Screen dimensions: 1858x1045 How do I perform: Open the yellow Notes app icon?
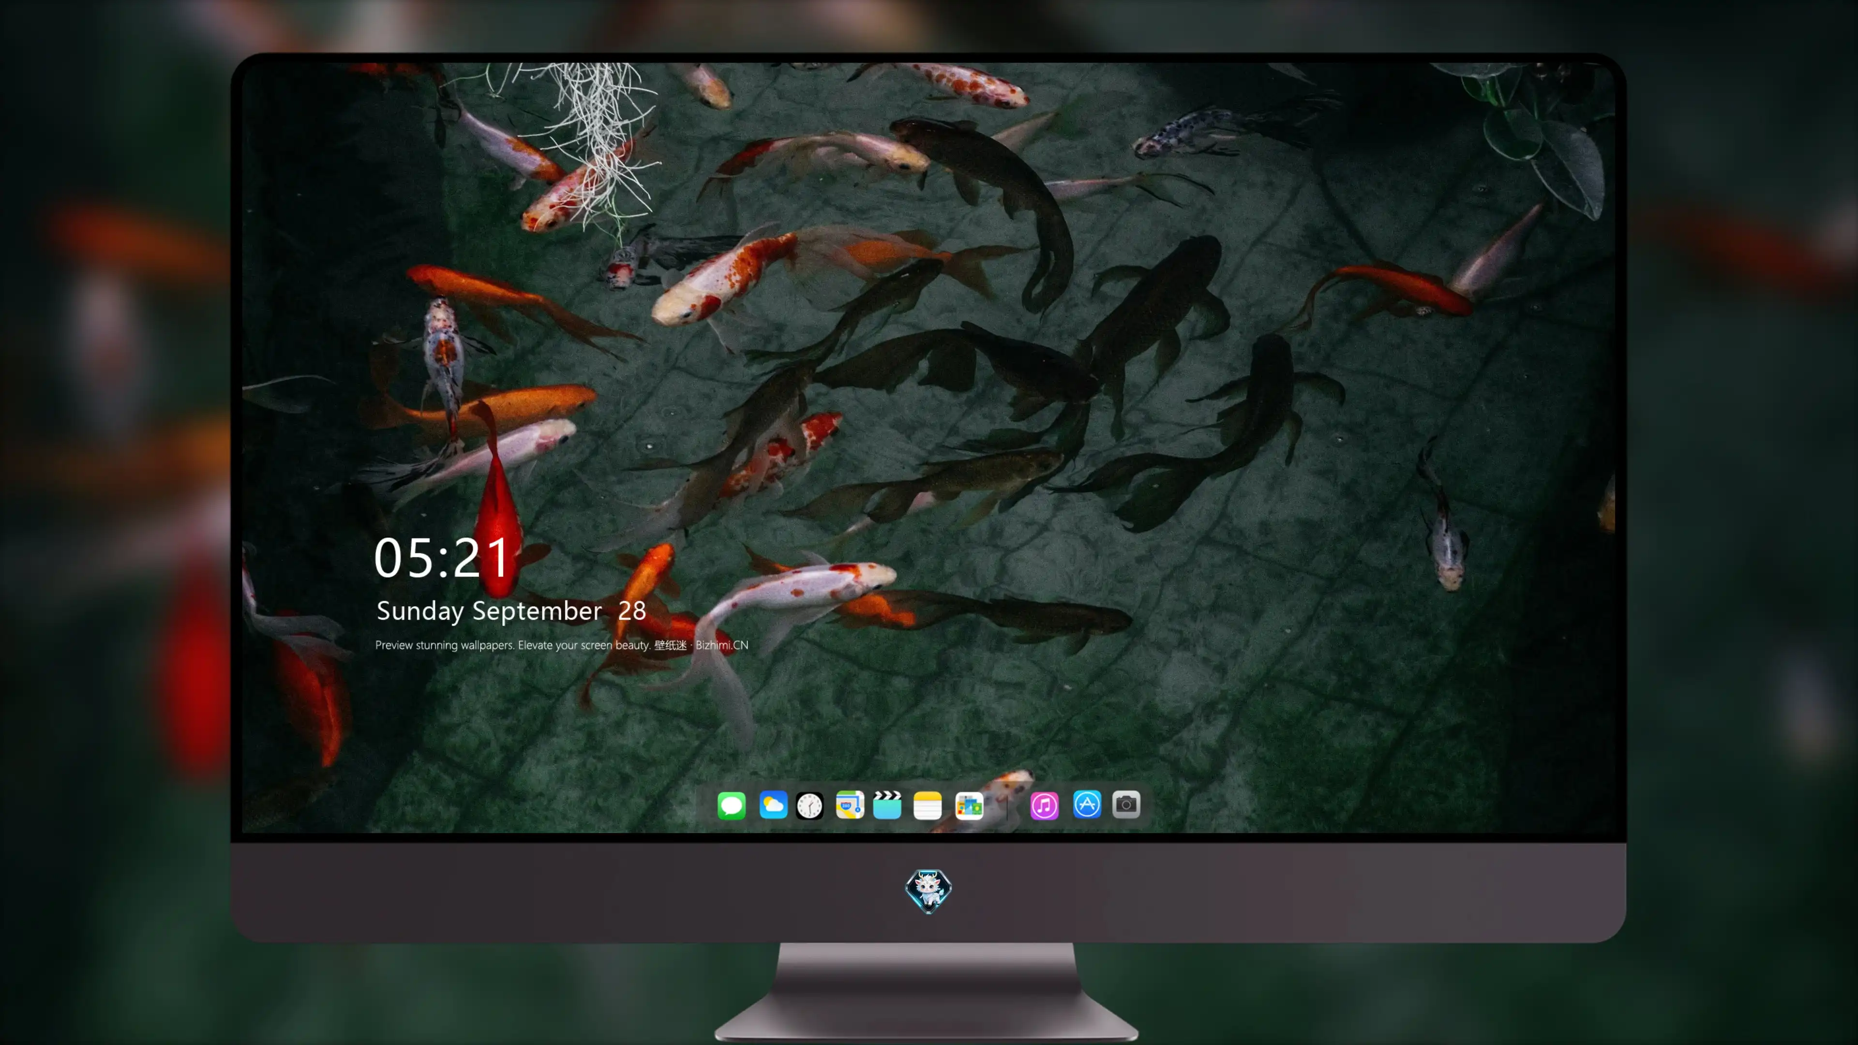pyautogui.click(x=928, y=805)
